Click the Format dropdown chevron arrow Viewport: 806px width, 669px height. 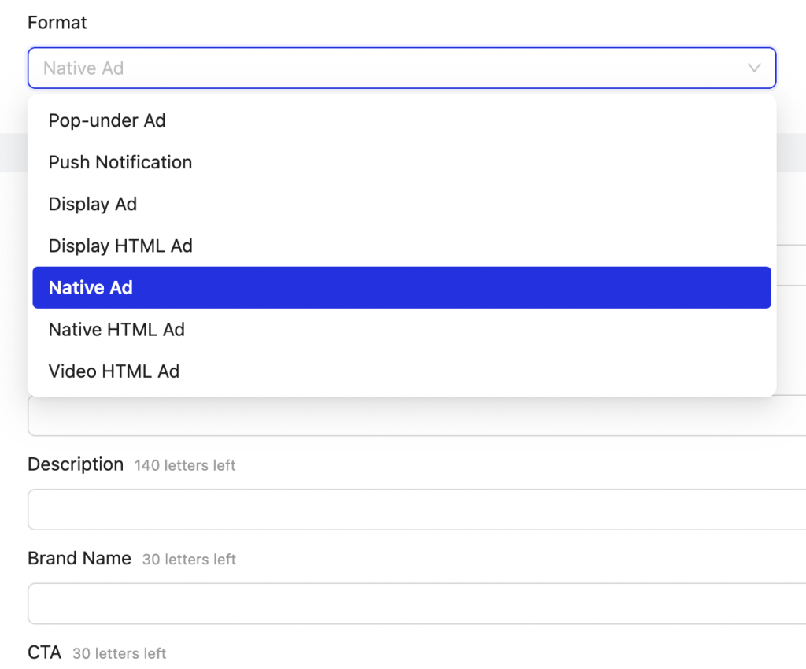click(754, 68)
